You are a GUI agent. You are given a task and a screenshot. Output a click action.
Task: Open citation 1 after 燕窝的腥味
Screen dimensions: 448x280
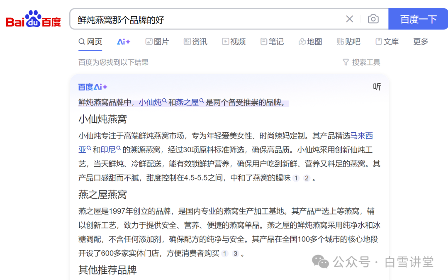296,178
